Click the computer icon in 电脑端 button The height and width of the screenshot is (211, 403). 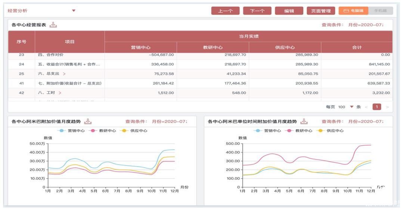[x=346, y=11]
